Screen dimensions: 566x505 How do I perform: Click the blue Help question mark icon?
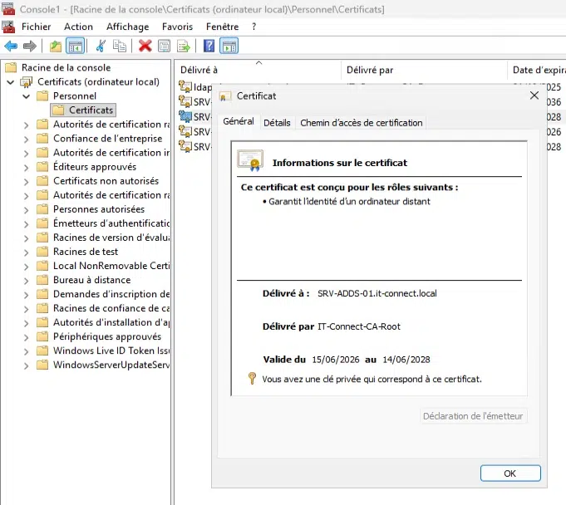(x=209, y=47)
